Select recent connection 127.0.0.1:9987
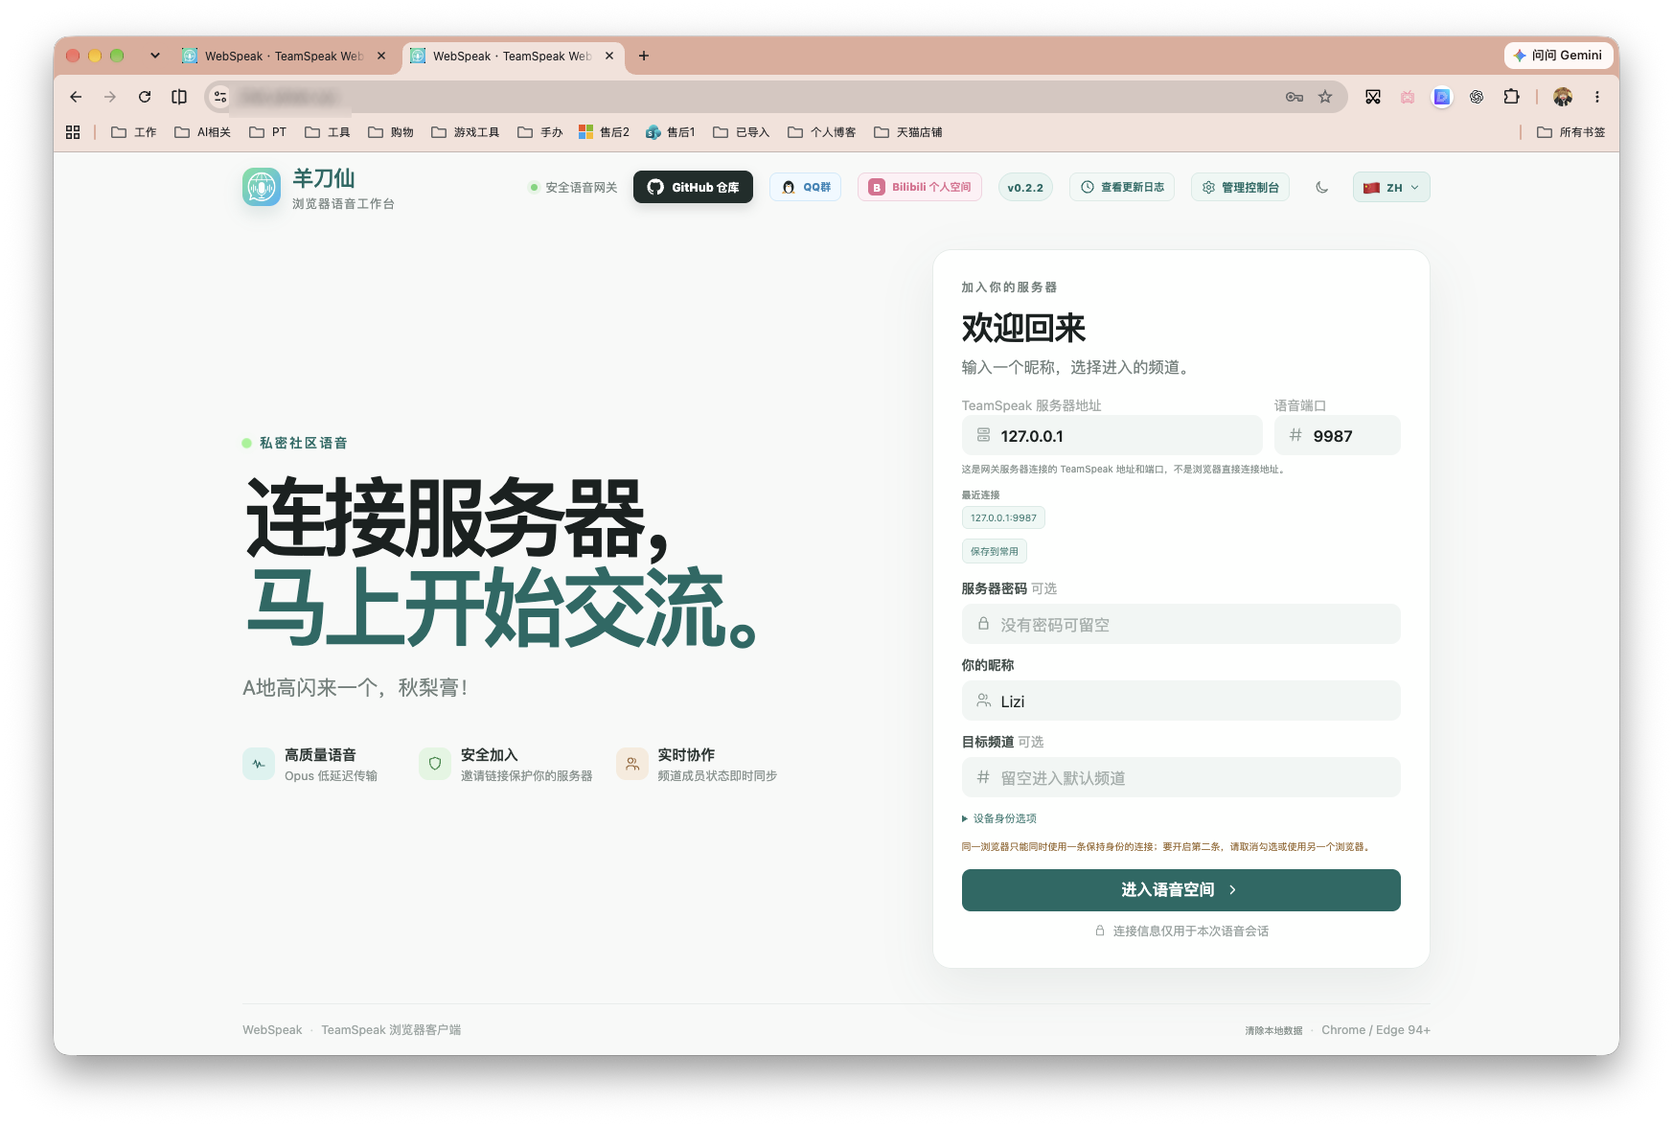 (x=1003, y=517)
